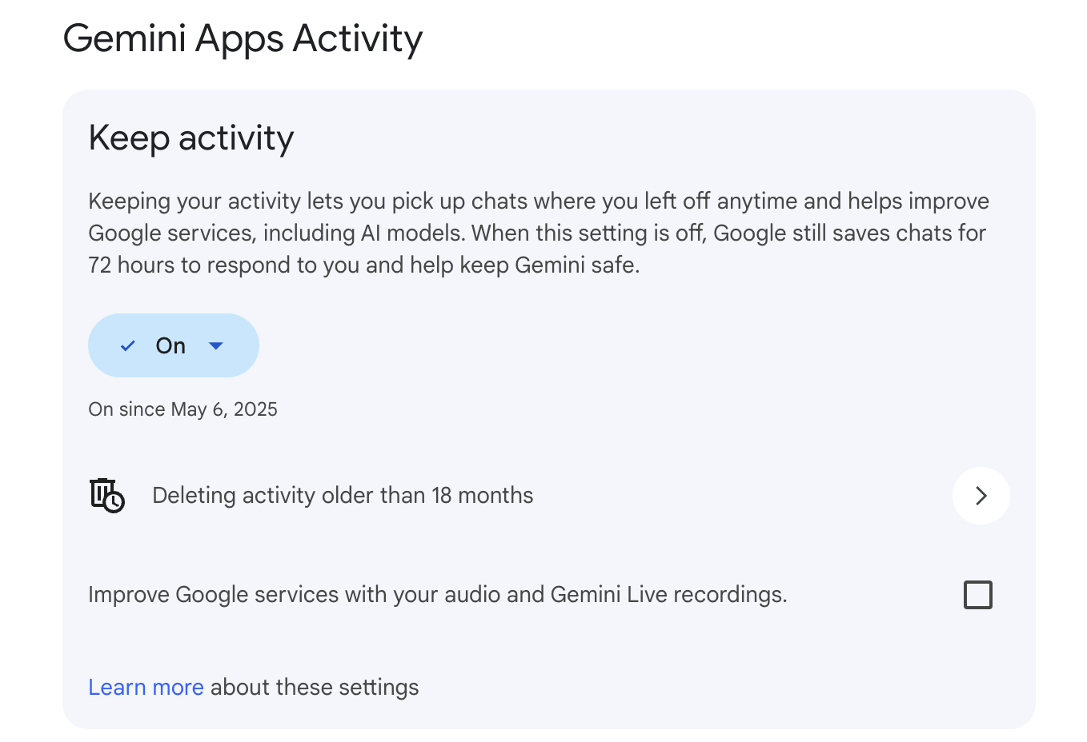1087x742 pixels.
Task: Click the word "Gemini" in the page title
Action: click(124, 38)
